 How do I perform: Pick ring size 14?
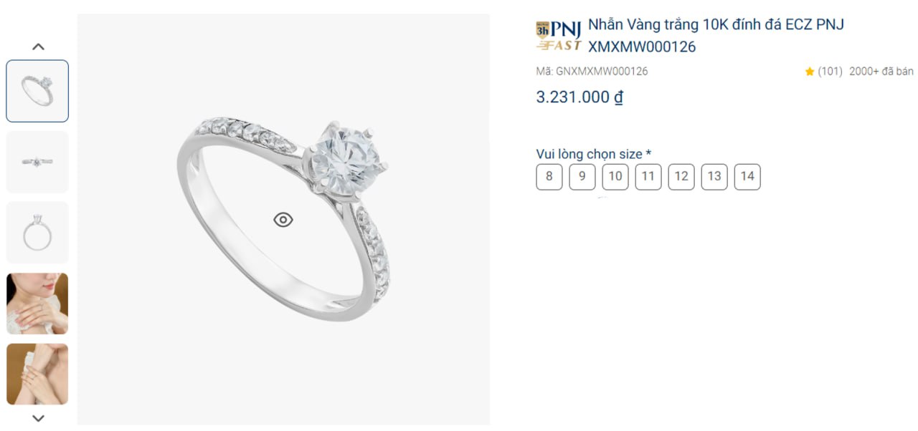coord(747,176)
